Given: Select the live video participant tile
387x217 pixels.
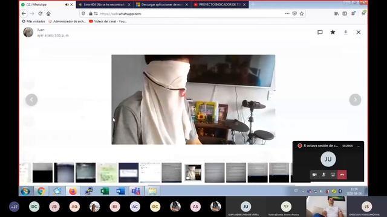Looking at the screenshot, I should [327, 207].
